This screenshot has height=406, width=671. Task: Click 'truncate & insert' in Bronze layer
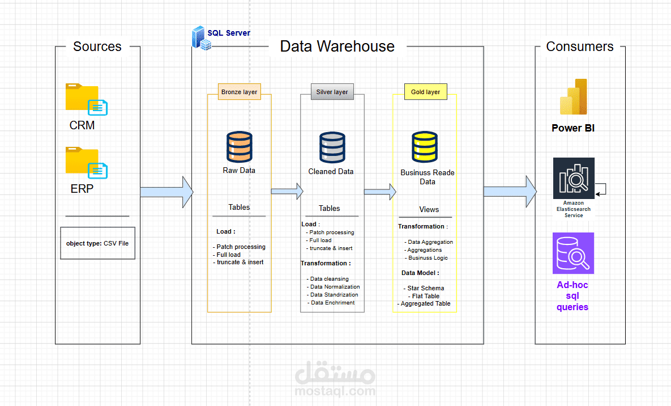(238, 263)
